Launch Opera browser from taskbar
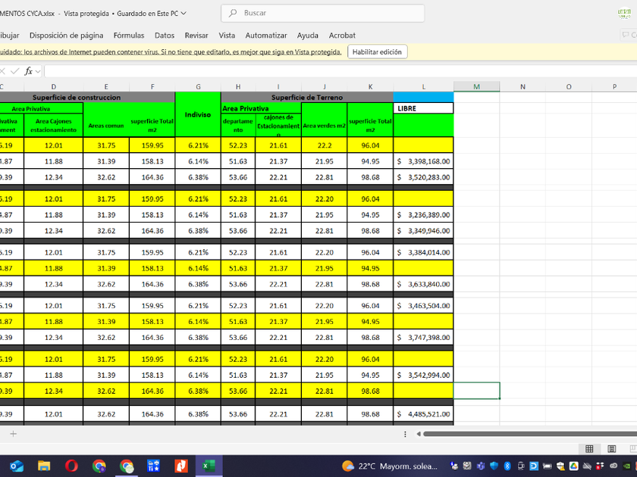This screenshot has width=637, height=477. (71, 466)
